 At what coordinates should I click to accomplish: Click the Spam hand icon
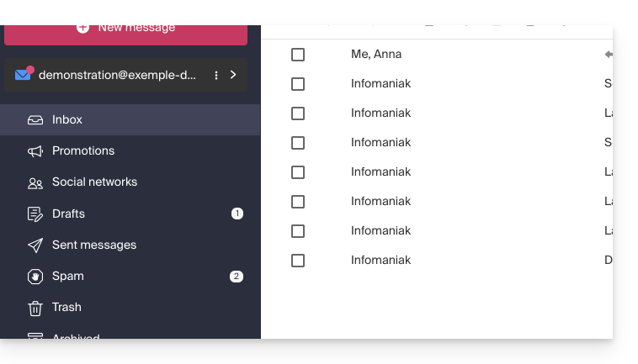click(x=35, y=277)
